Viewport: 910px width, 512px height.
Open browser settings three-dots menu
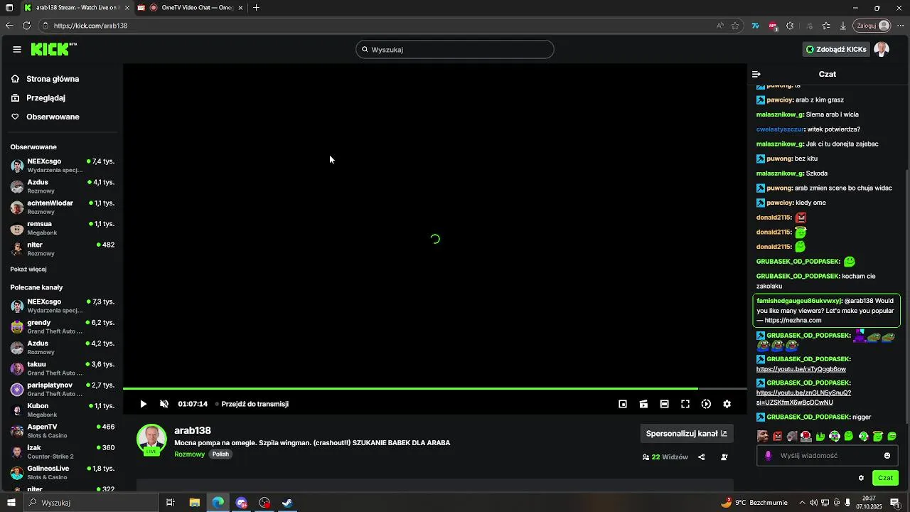point(901,26)
